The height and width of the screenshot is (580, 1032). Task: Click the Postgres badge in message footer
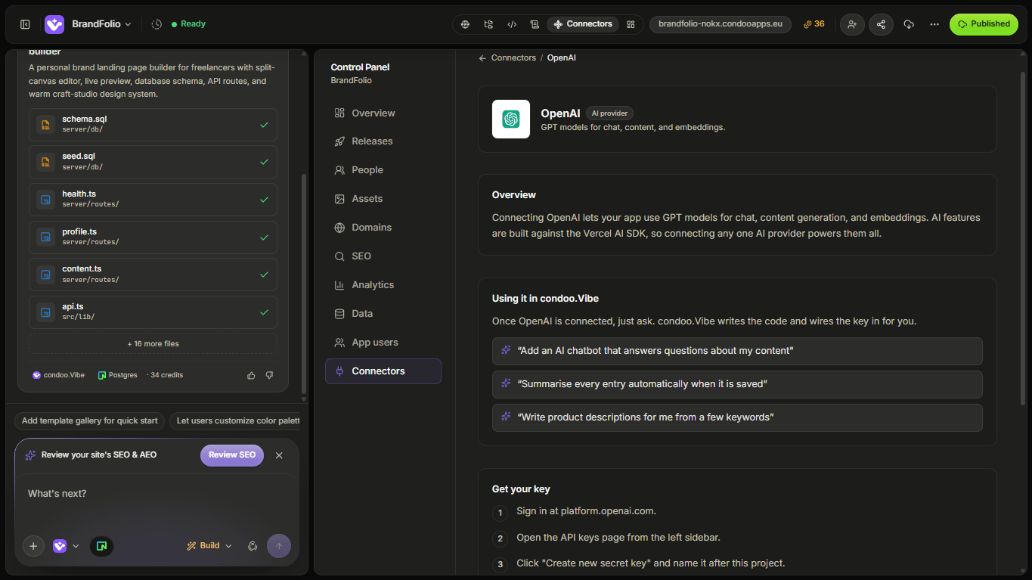tap(118, 375)
